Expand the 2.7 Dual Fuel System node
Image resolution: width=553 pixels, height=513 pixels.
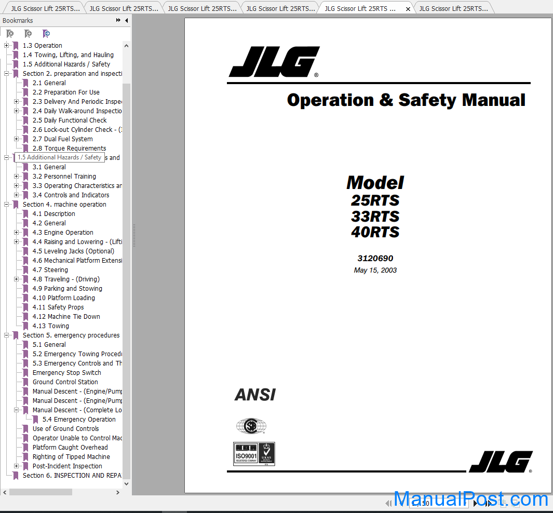coord(16,139)
